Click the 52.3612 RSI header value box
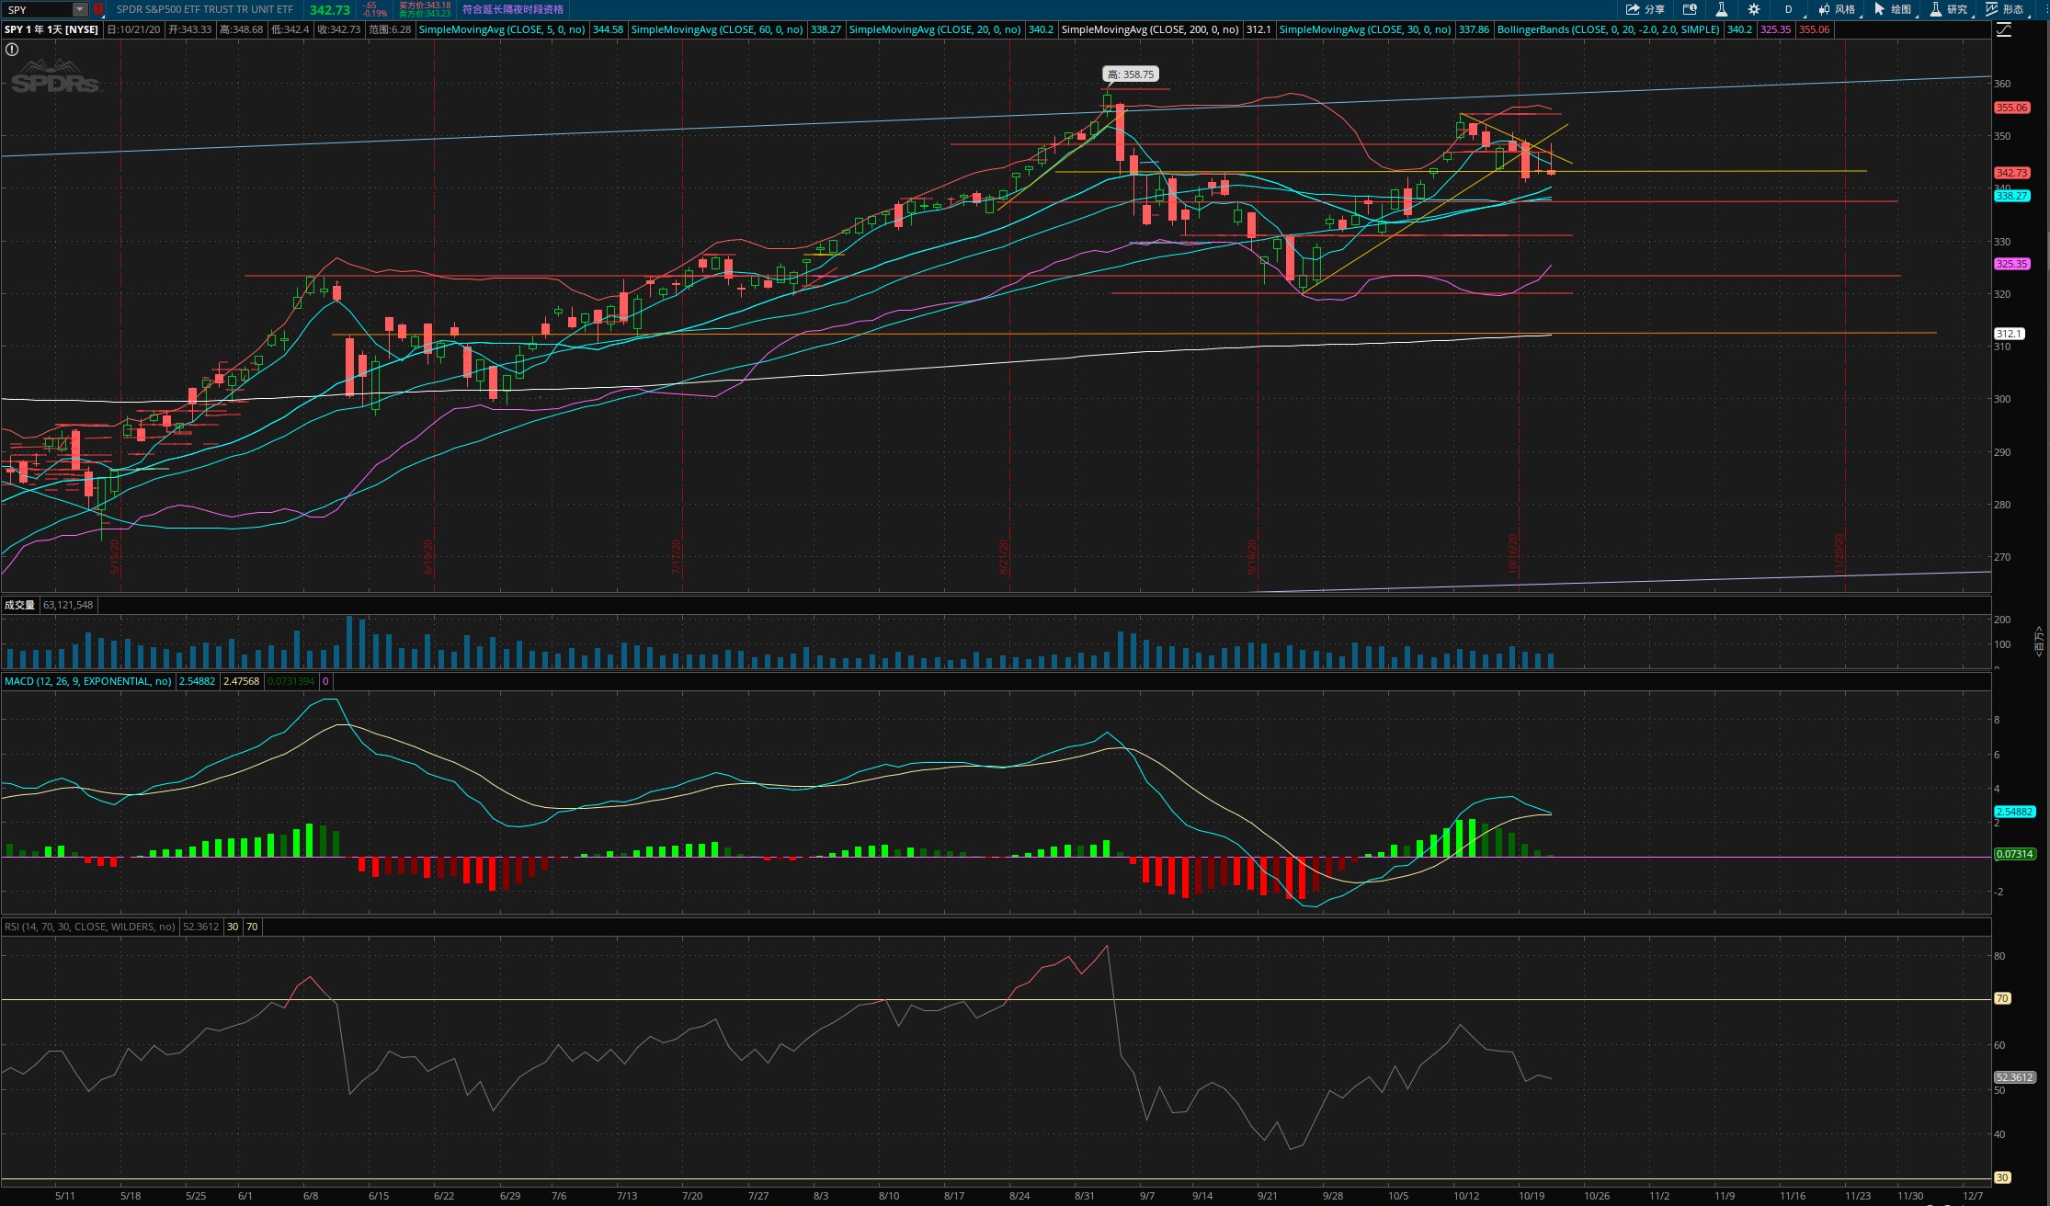Viewport: 2050px width, 1206px height. pyautogui.click(x=200, y=927)
